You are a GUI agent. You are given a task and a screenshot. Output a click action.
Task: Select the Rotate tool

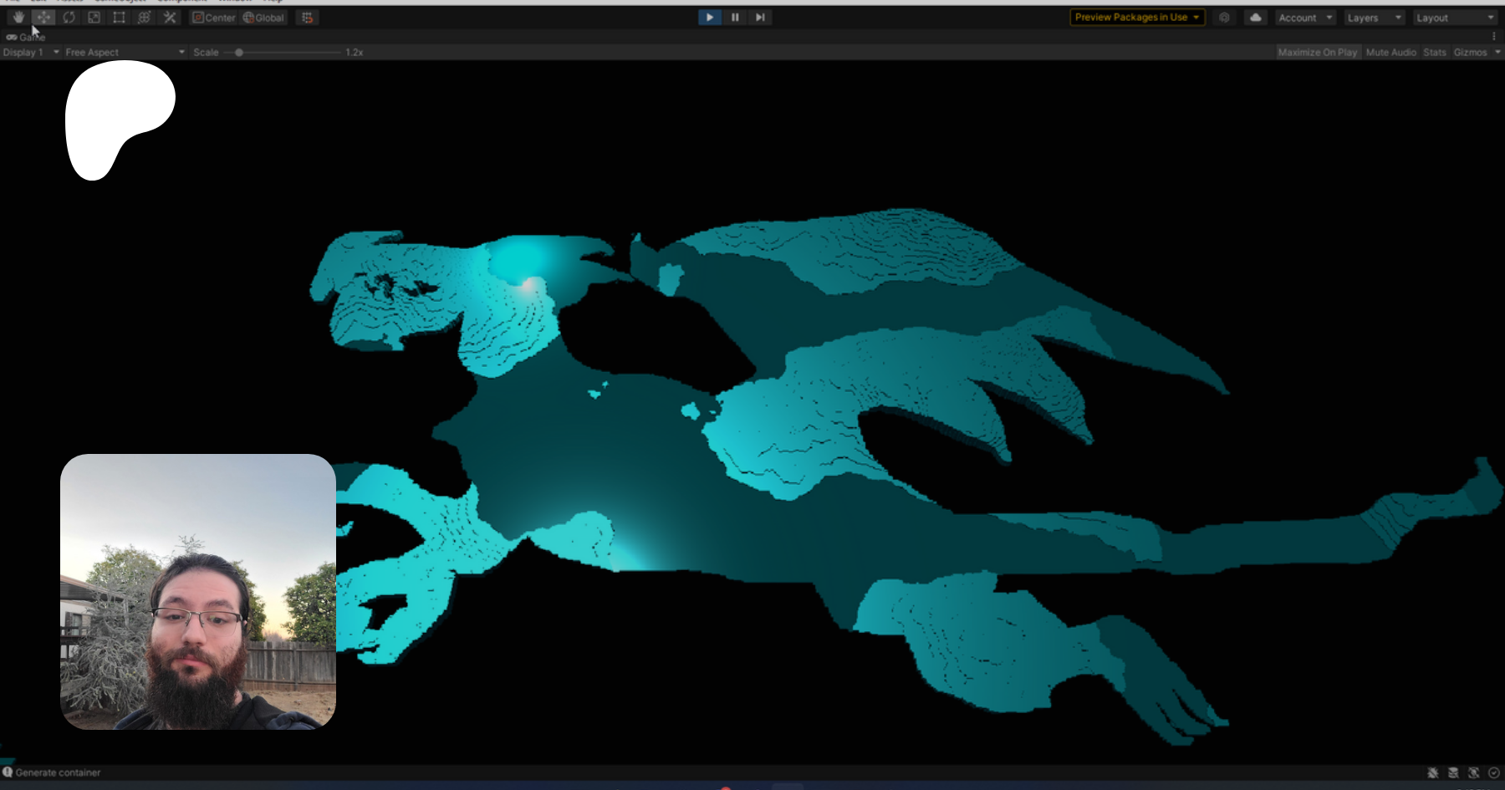[69, 18]
